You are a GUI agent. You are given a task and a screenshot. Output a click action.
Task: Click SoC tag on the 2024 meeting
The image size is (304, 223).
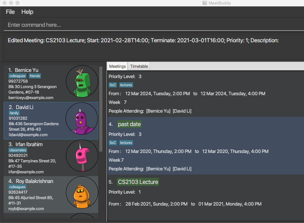tap(113, 85)
